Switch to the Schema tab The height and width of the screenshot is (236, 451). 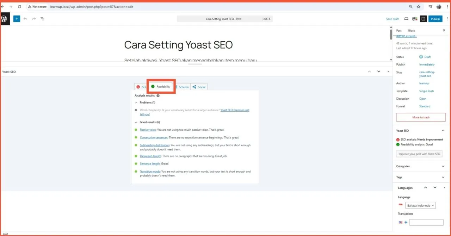click(x=182, y=87)
